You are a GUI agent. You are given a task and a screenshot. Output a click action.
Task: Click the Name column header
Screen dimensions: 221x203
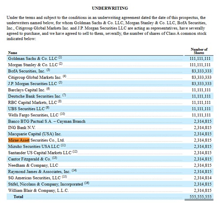pyautogui.click(x=13, y=53)
